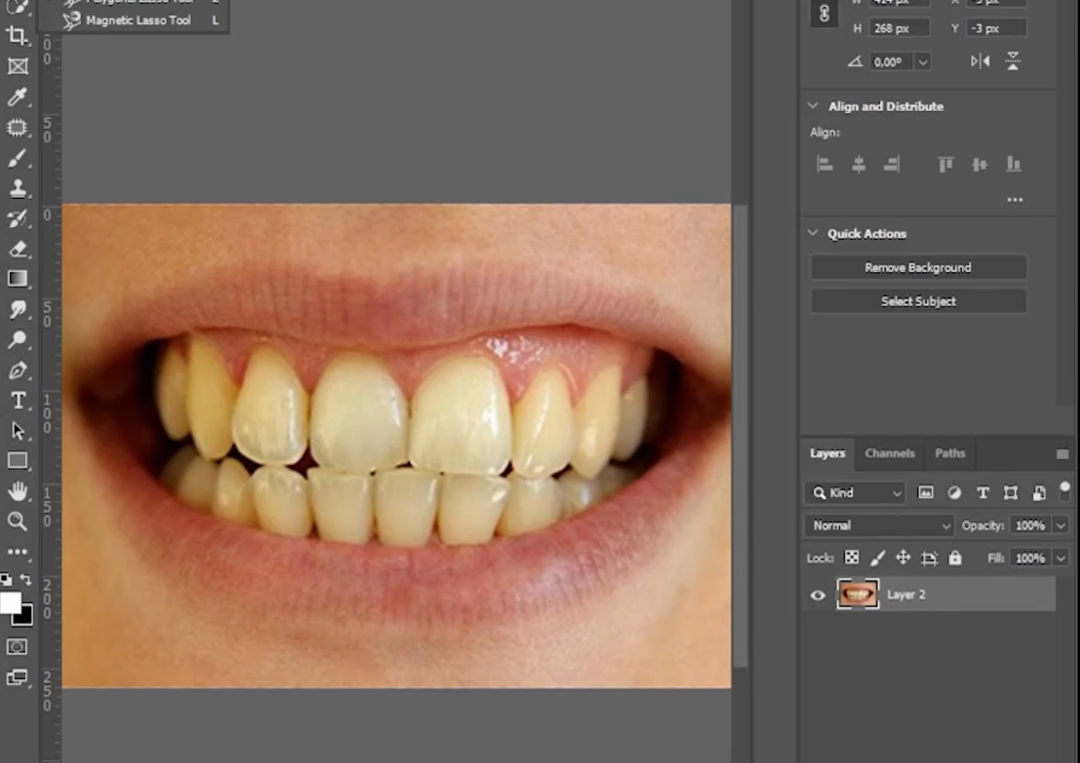
Task: Swap foreground and background colors
Action: point(26,579)
